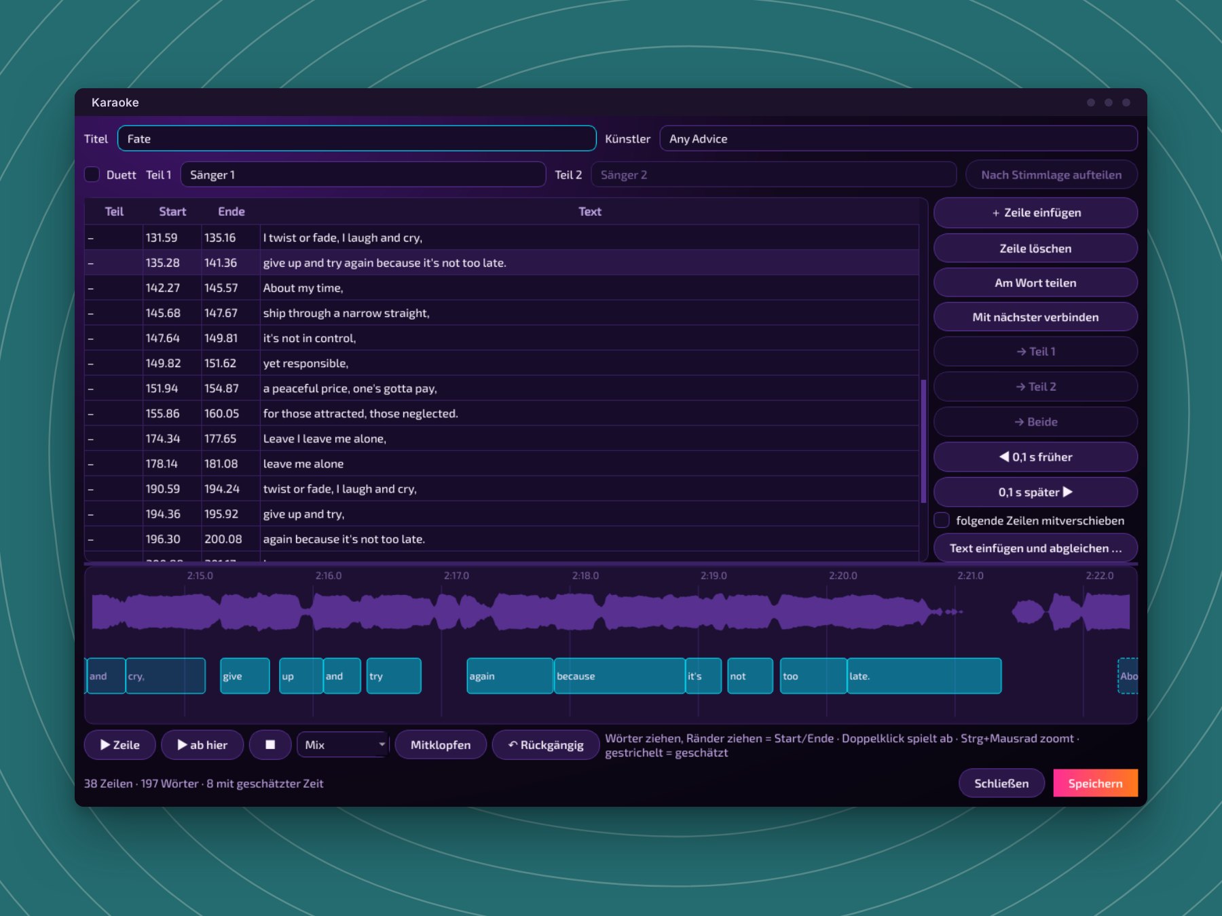Enable the Duett checkbox

coord(92,174)
